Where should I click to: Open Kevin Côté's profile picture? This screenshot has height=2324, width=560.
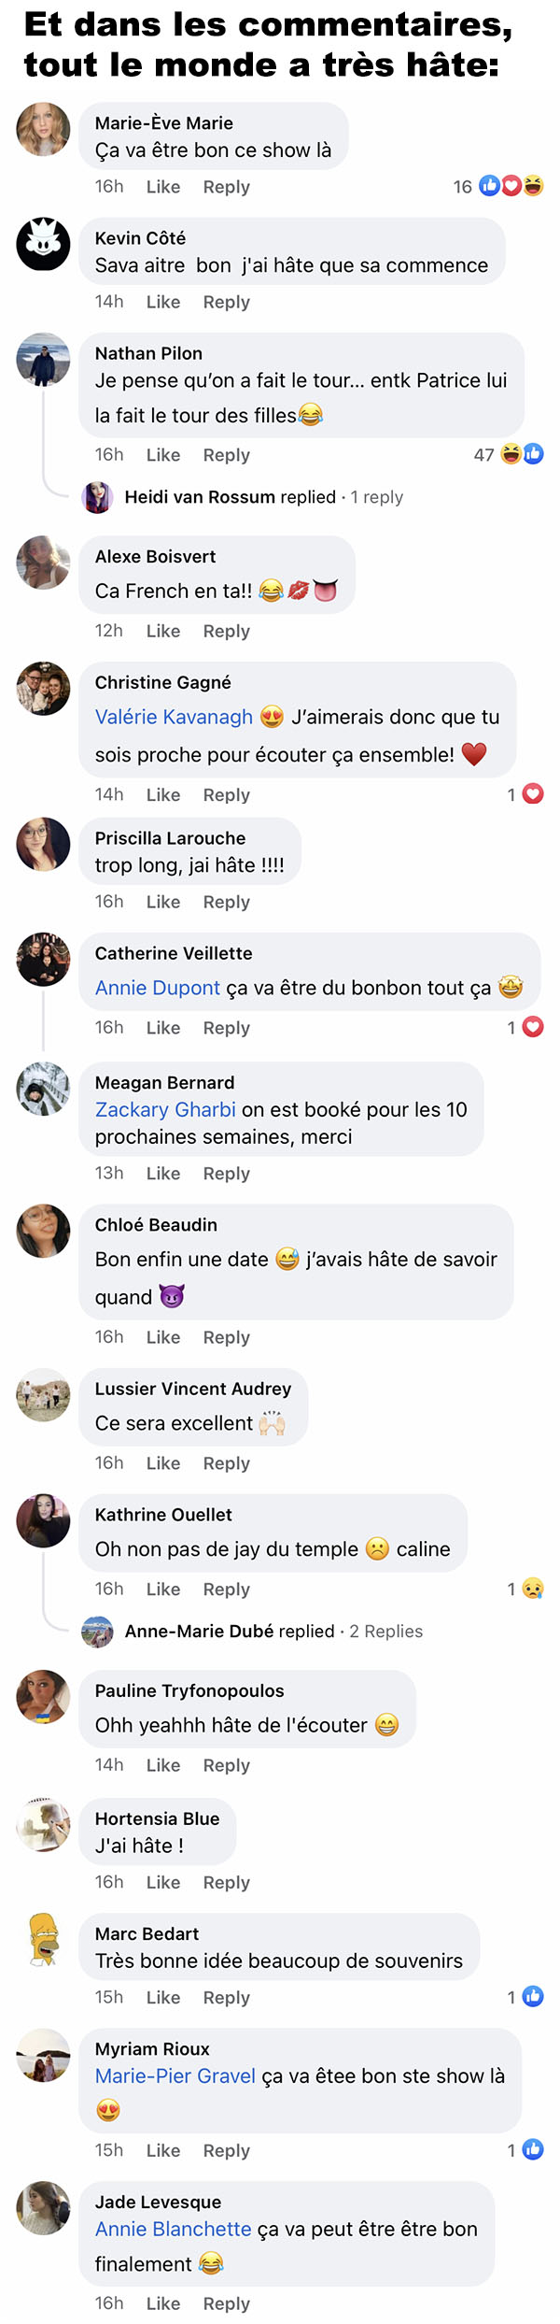tap(43, 244)
